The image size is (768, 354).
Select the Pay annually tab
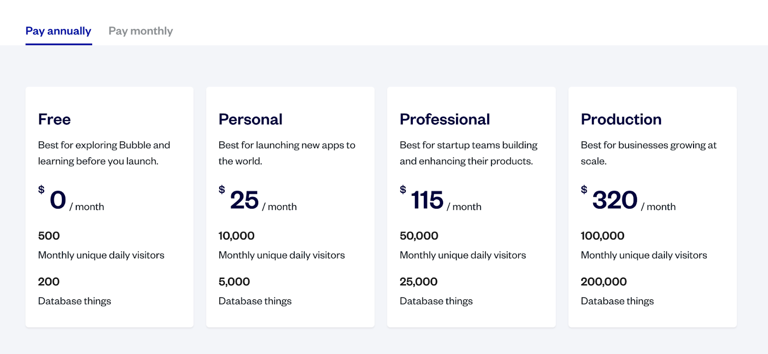click(58, 31)
